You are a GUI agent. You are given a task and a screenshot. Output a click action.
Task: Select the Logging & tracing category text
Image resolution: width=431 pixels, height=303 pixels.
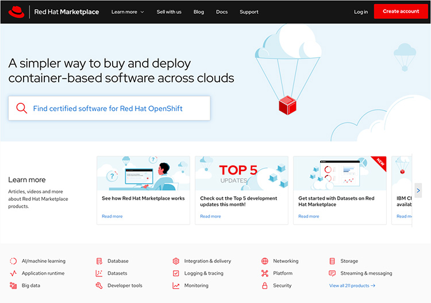point(203,273)
